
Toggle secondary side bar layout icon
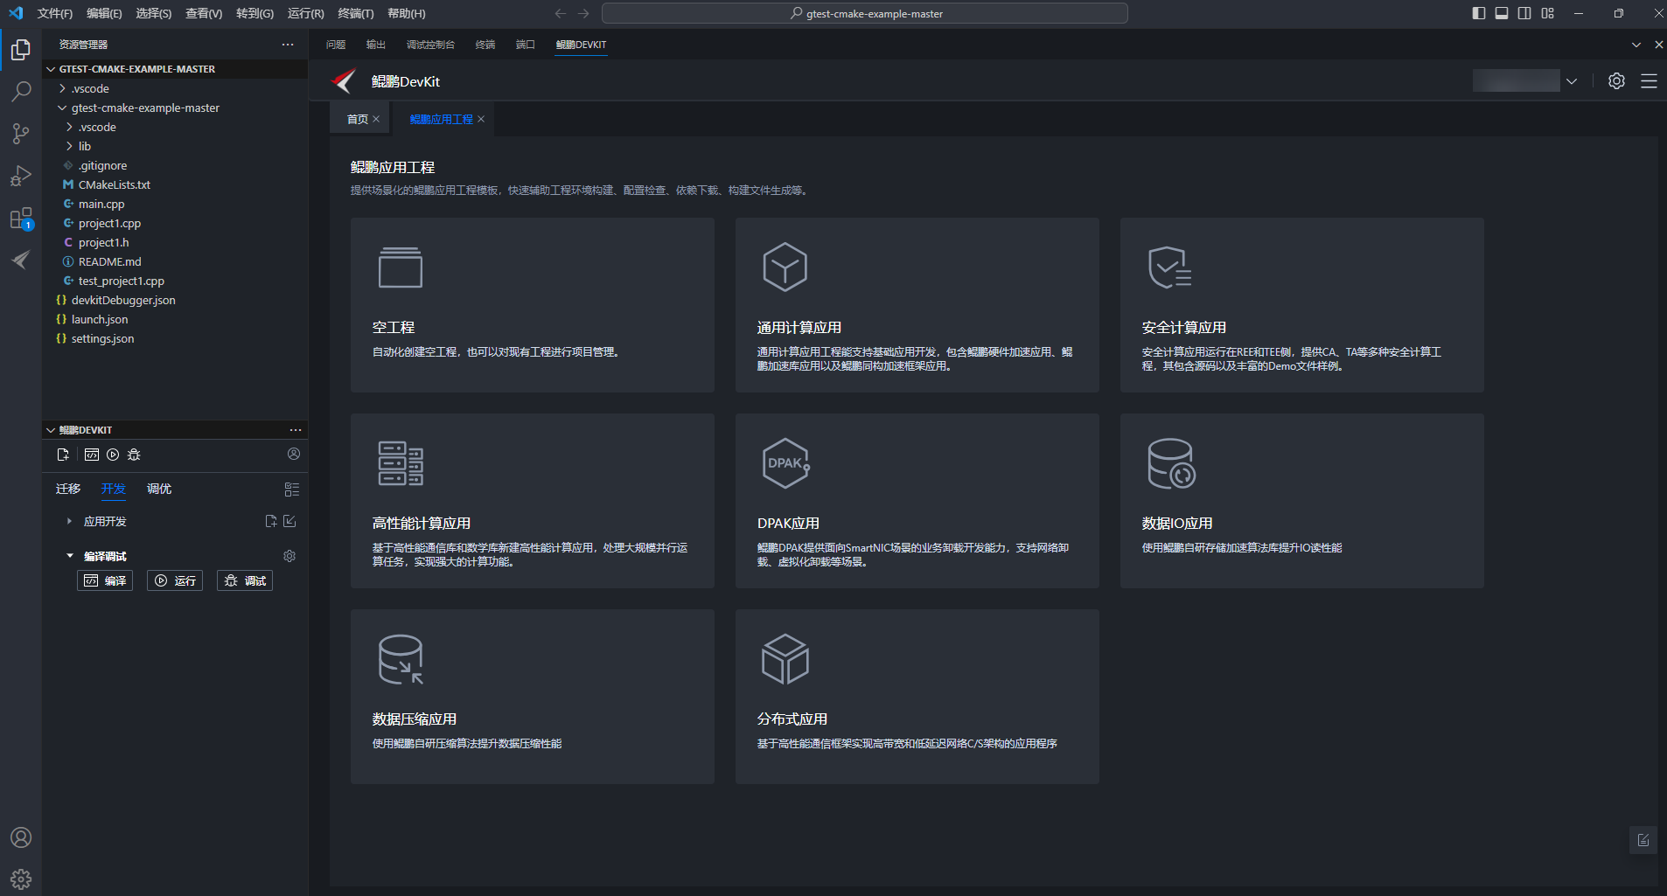click(x=1524, y=13)
